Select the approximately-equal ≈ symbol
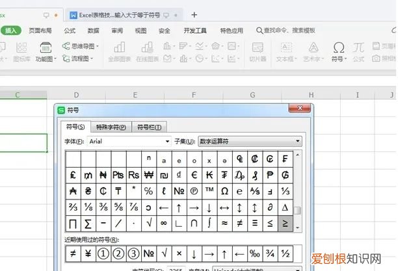This screenshot has width=398, height=271. 224,224
